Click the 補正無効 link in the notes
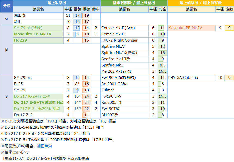The height and width of the screenshot is (162, 234). (x=44, y=146)
